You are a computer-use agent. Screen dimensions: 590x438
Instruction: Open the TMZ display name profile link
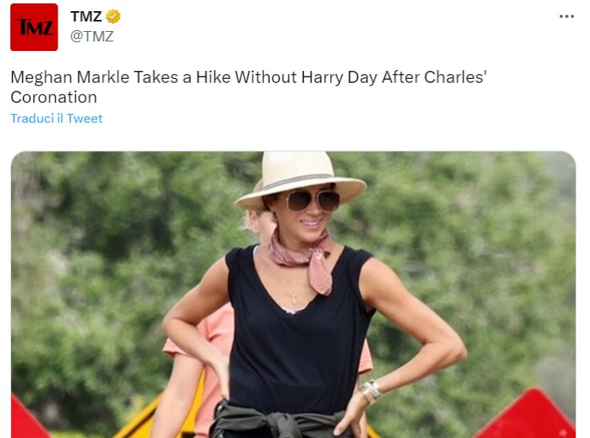(86, 17)
